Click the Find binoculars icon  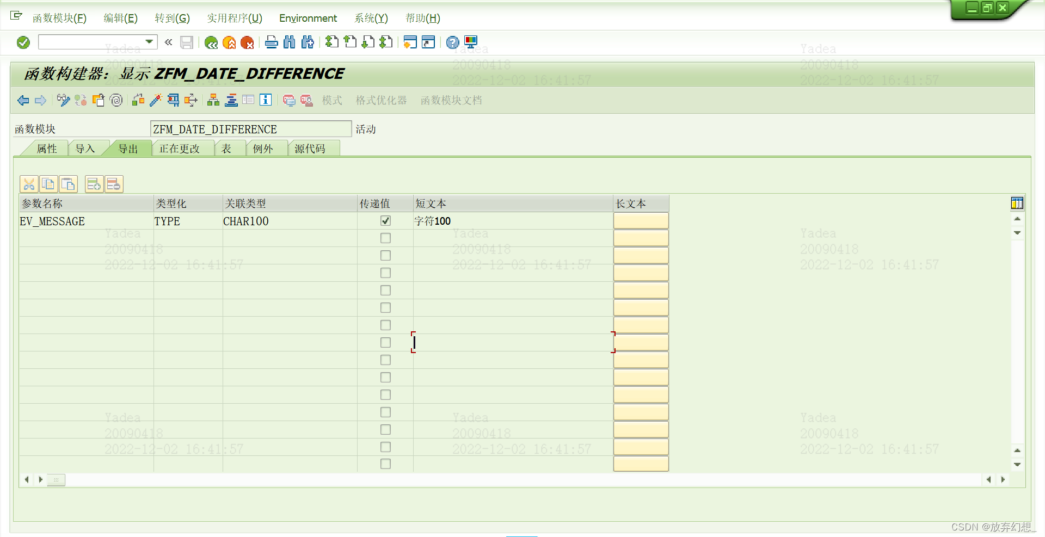coord(290,42)
